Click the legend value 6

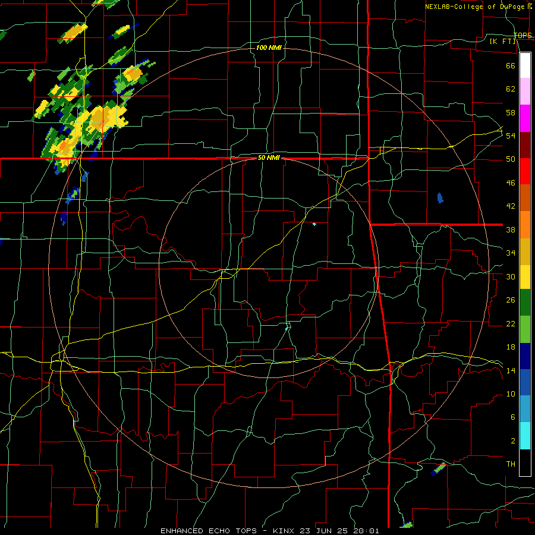click(512, 417)
